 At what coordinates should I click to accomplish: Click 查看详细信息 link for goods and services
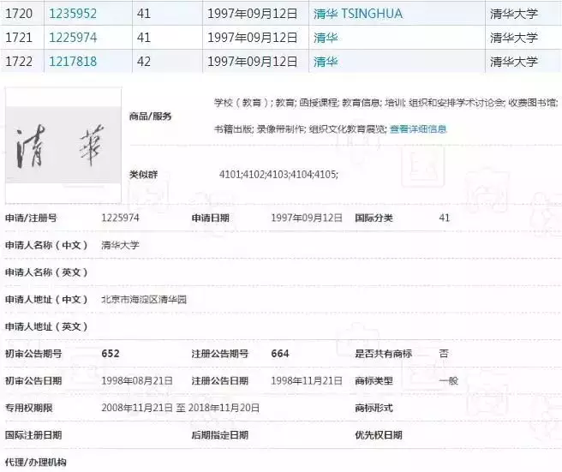click(x=418, y=129)
